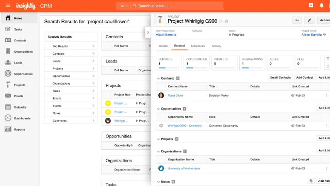This screenshot has width=330, height=186.
Task: Collapse the Notes related section
Action: 158,182
